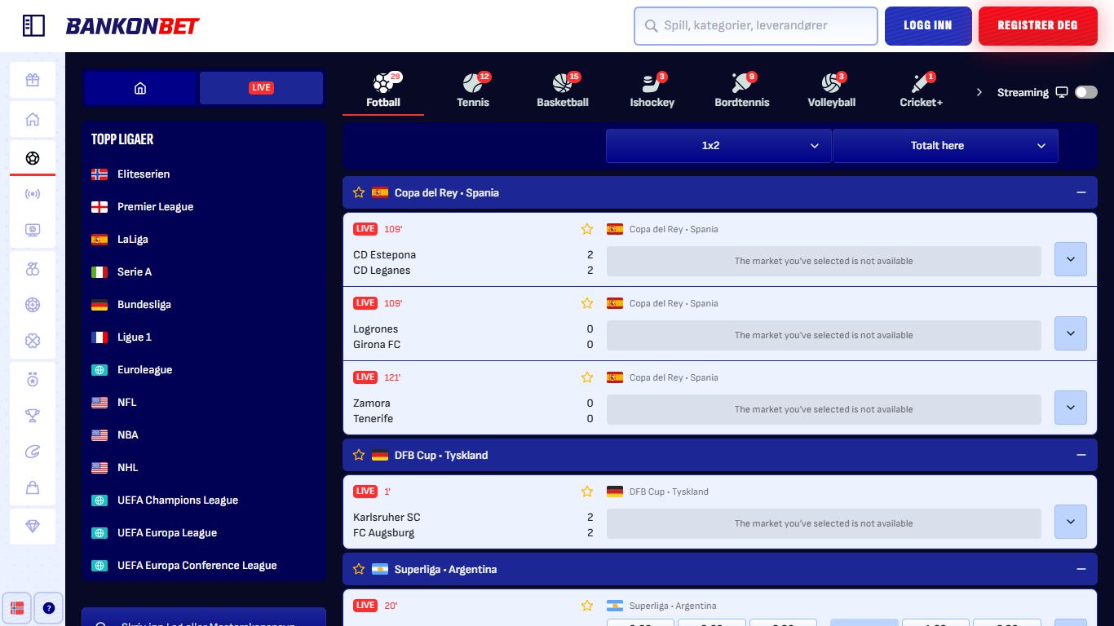Image resolution: width=1114 pixels, height=626 pixels.
Task: Star the Copa del Rey league header
Action: click(359, 192)
